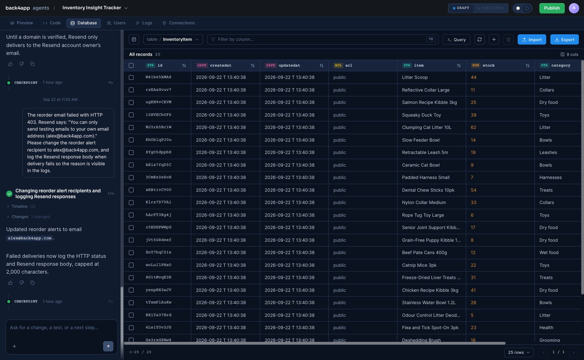Open the Inventory Insight Tracker project dropdown

(x=95, y=8)
